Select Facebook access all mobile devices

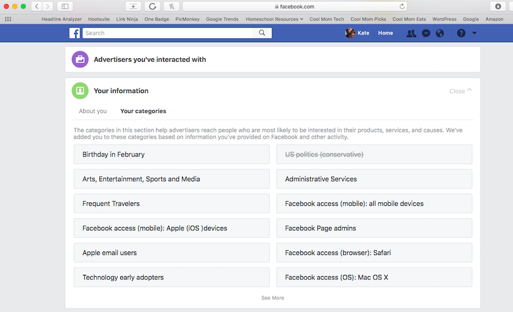(374, 203)
